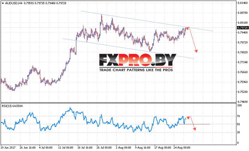This screenshot has width=249, height=151.
Task: Select price axis label 0.75280
Action: (242, 92)
